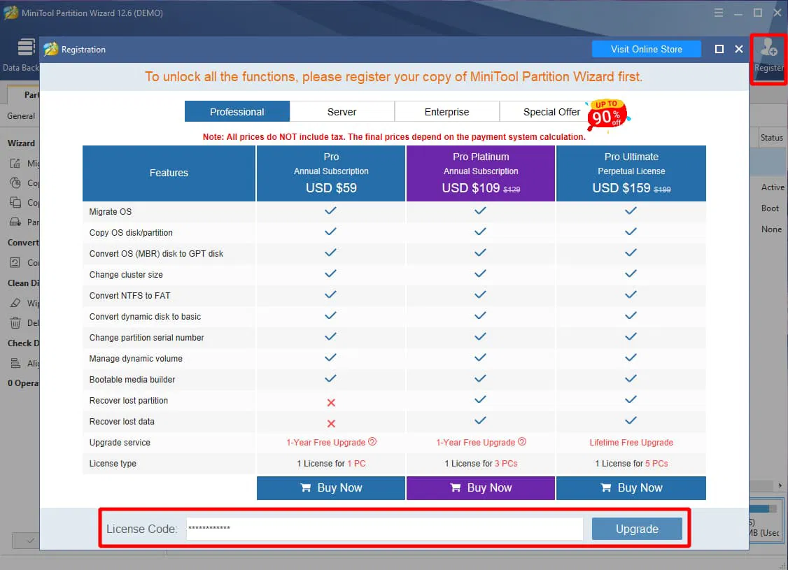Click the Upgrade button
This screenshot has width=788, height=570.
[636, 529]
